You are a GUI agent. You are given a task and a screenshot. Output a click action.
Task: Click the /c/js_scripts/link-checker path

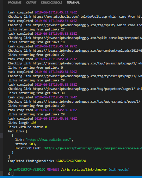pos(84,170)
